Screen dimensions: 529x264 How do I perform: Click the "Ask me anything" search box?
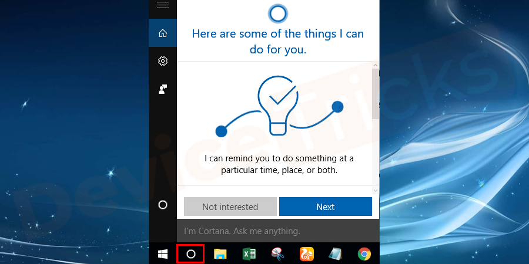tap(278, 231)
